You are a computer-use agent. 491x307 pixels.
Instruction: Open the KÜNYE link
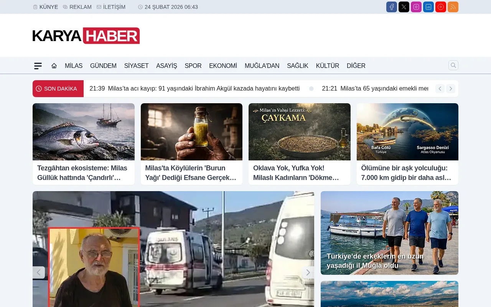(x=45, y=7)
